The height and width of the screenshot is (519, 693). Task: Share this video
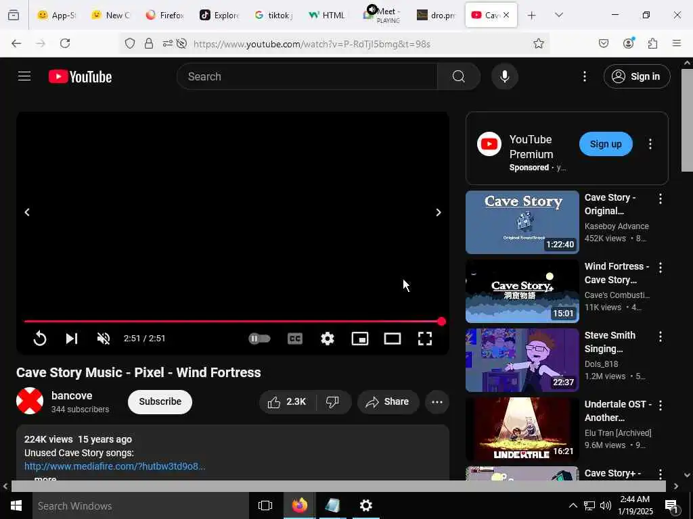388,401
